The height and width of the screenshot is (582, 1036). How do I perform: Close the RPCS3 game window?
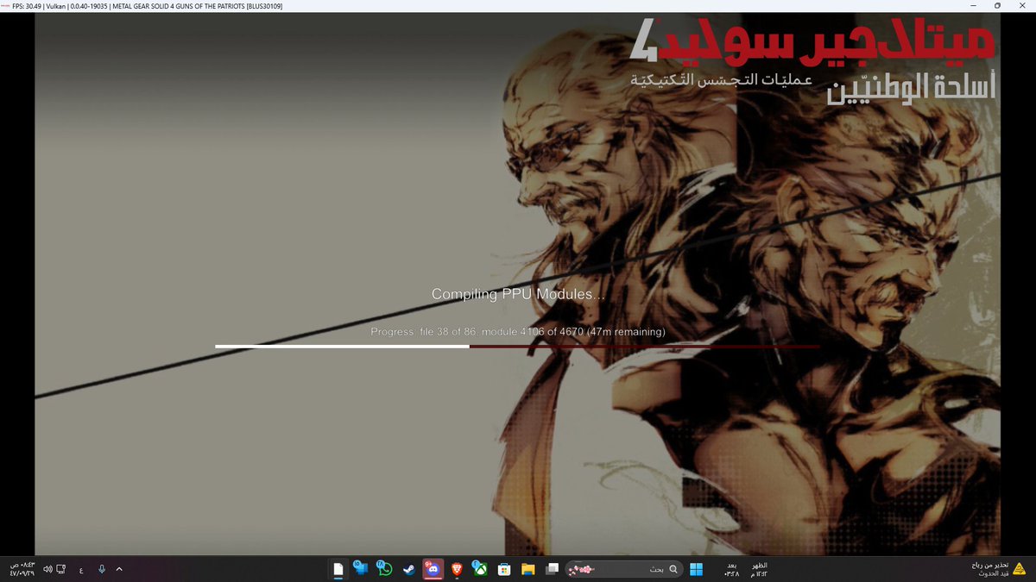(x=1023, y=6)
